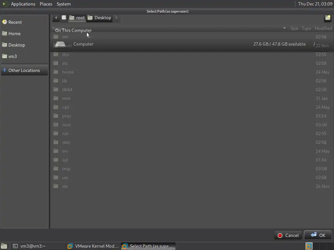Image resolution: width=334 pixels, height=250 pixels.
Task: Select Other Locations in the sidebar
Action: [24, 70]
